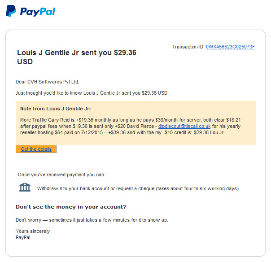
Task: Click the 'Withdraw it to your bank account' text
Action: coord(139,188)
